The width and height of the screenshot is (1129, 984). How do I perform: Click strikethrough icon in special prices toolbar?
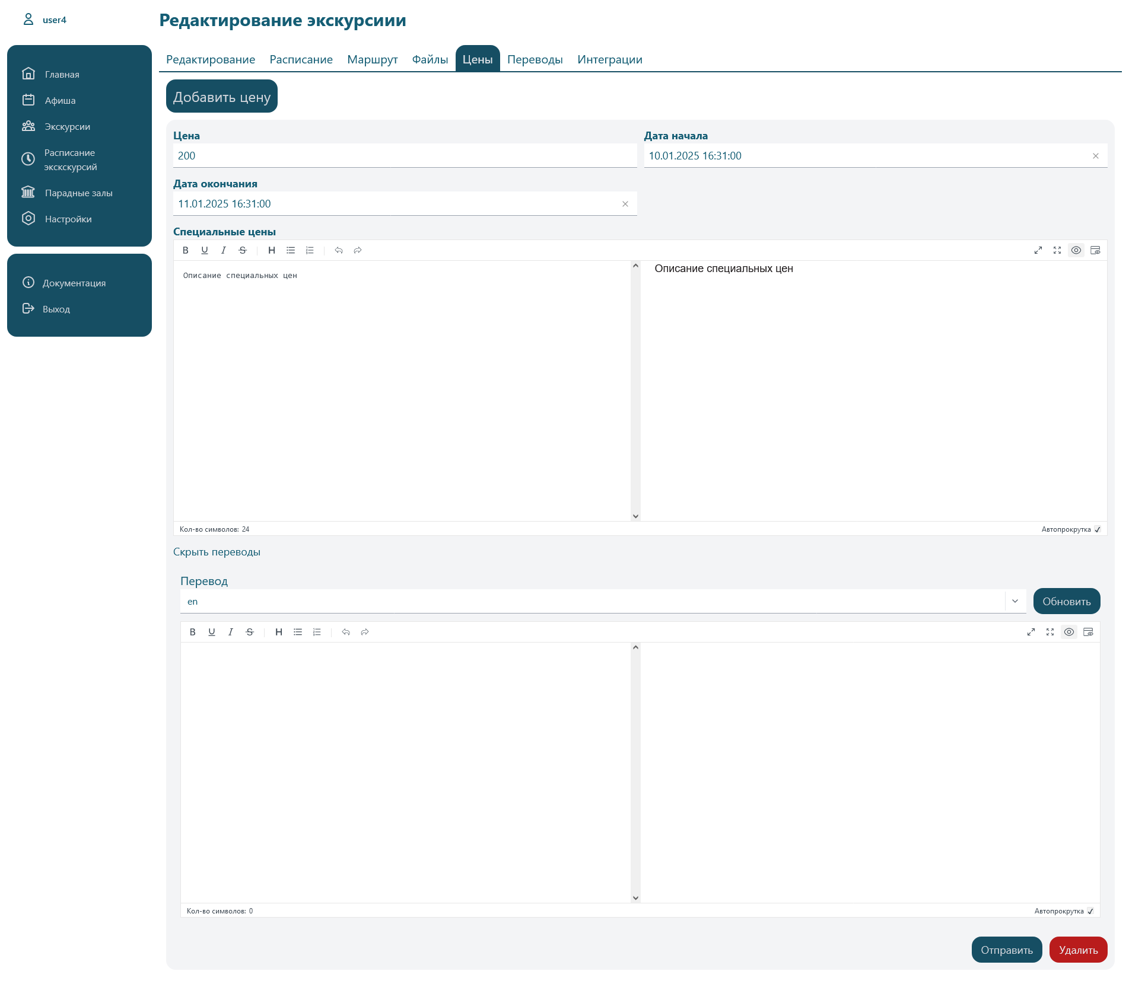tap(243, 250)
